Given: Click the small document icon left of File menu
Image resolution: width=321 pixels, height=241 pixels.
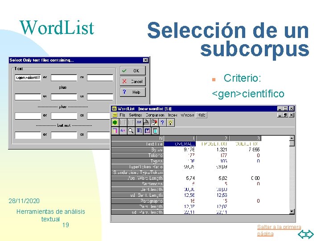Looking at the screenshot, I should (x=115, y=115).
